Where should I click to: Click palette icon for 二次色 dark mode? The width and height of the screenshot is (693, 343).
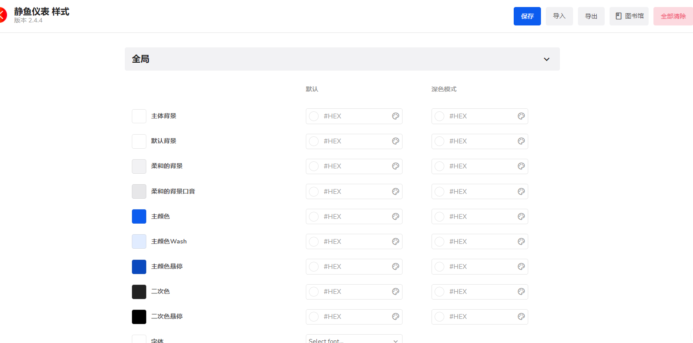point(521,292)
